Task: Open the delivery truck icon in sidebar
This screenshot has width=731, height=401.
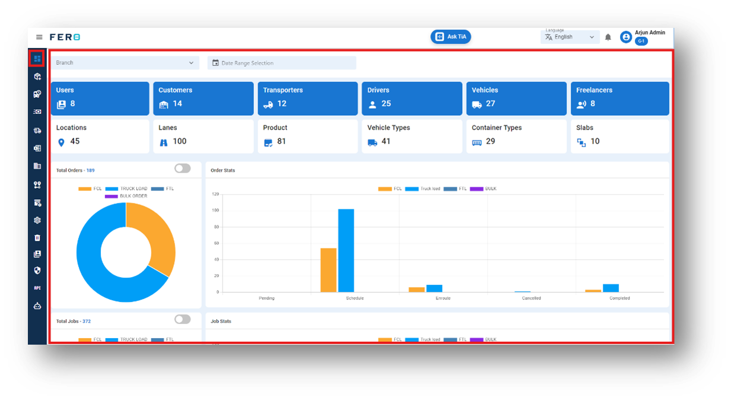Action: 37,131
